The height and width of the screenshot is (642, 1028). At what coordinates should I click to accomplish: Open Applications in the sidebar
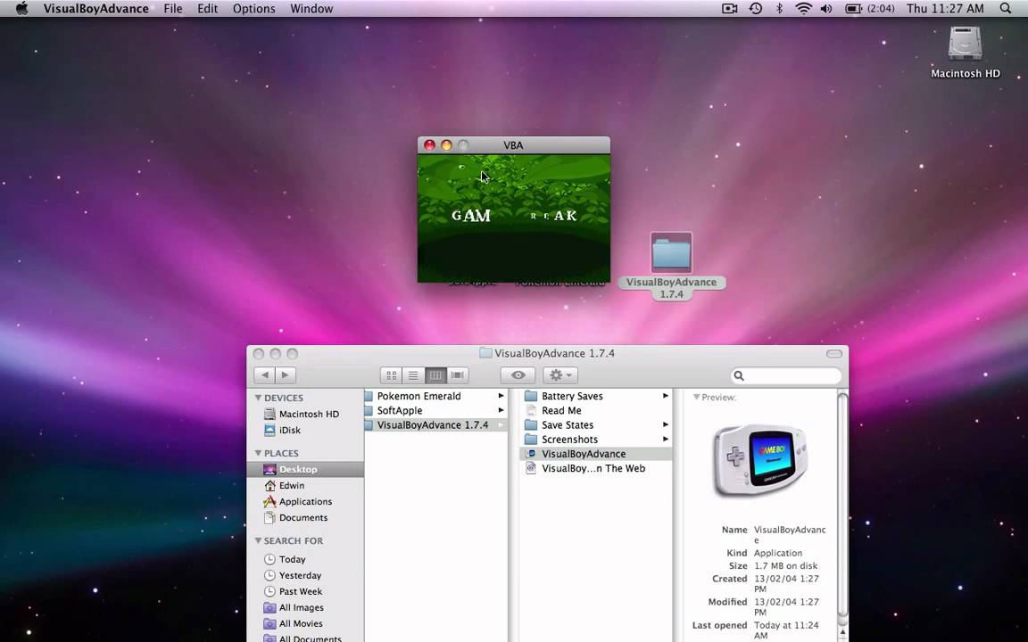305,502
